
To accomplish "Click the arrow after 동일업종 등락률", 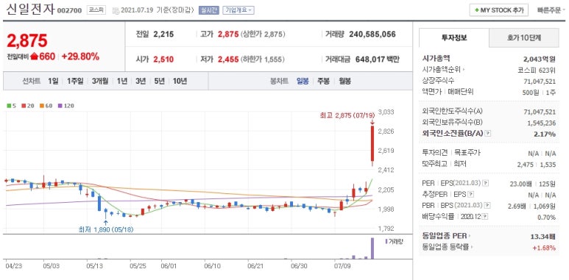I will (471, 248).
